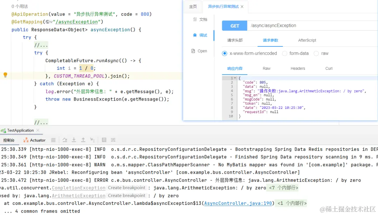Click Create breakpoint after ArithmeticException
Screen dimensions: 378x215
[127, 195]
